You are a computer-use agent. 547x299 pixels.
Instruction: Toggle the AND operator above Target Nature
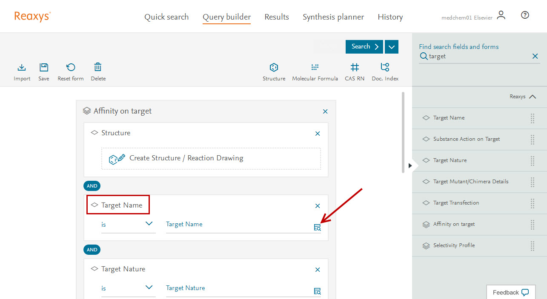[92, 250]
